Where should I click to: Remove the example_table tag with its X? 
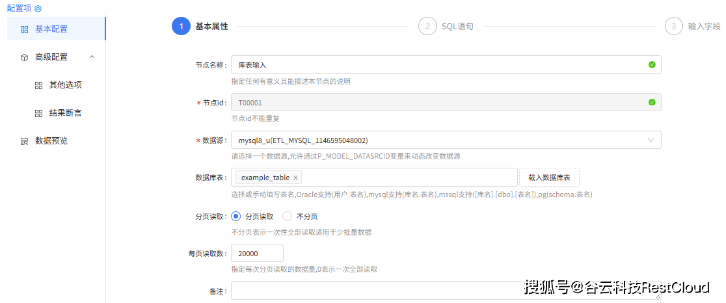pyautogui.click(x=295, y=178)
